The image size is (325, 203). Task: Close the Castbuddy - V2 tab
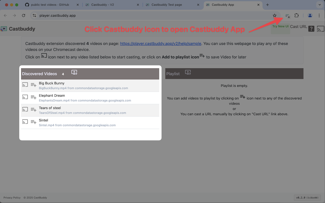[138, 5]
